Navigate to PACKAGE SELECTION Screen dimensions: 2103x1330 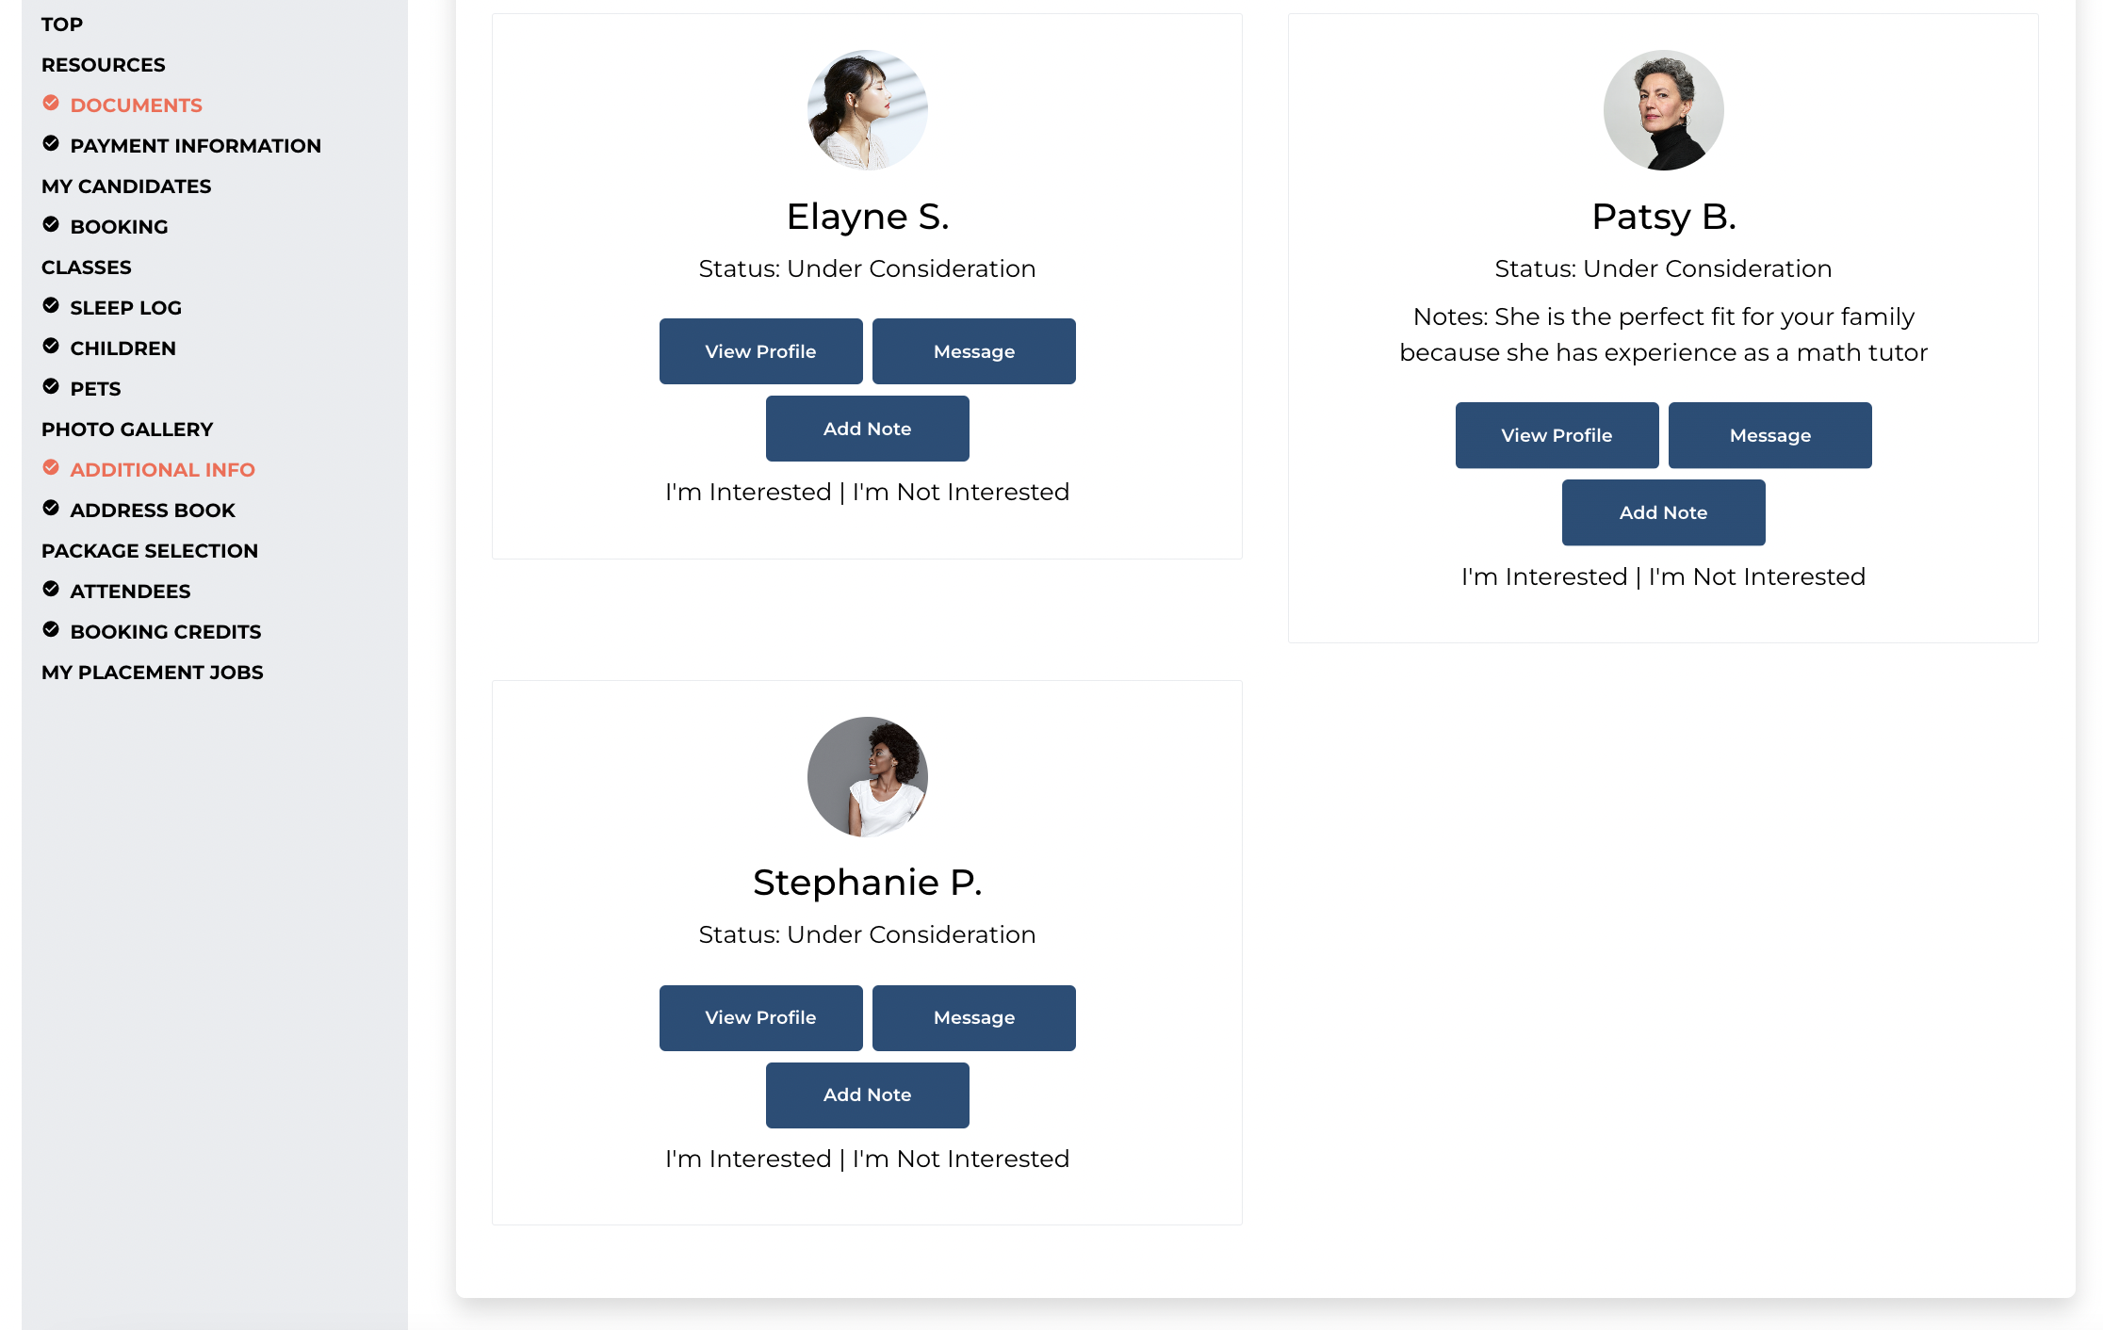[x=149, y=550]
